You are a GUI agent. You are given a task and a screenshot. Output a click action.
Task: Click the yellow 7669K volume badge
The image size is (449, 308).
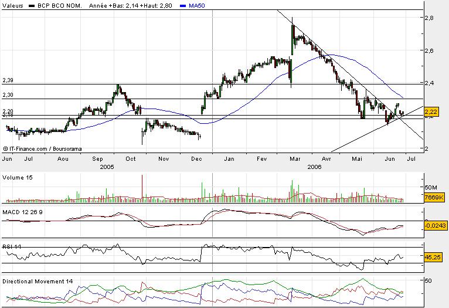434,197
